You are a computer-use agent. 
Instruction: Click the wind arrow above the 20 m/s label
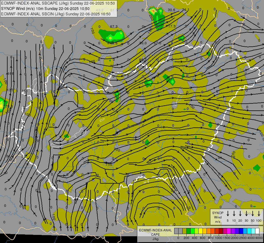click(x=240, y=213)
